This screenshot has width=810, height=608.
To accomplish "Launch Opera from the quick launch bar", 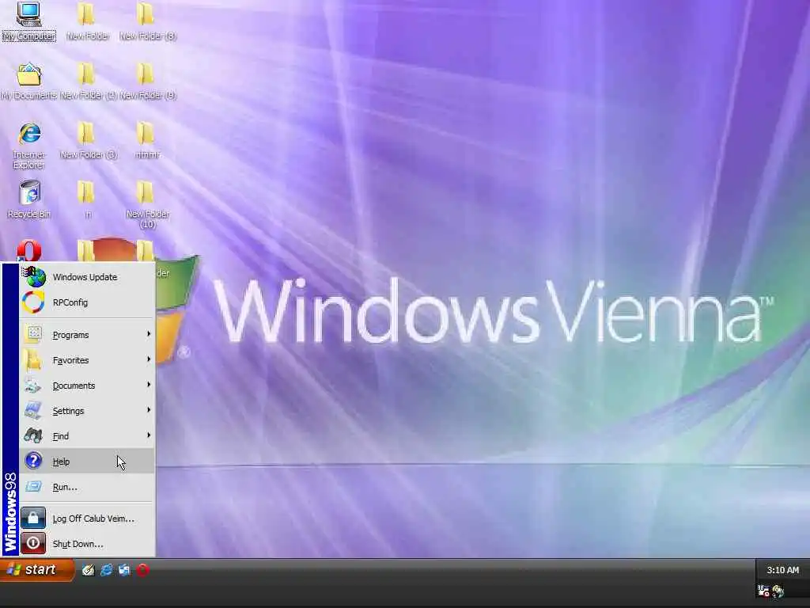I will [x=142, y=570].
